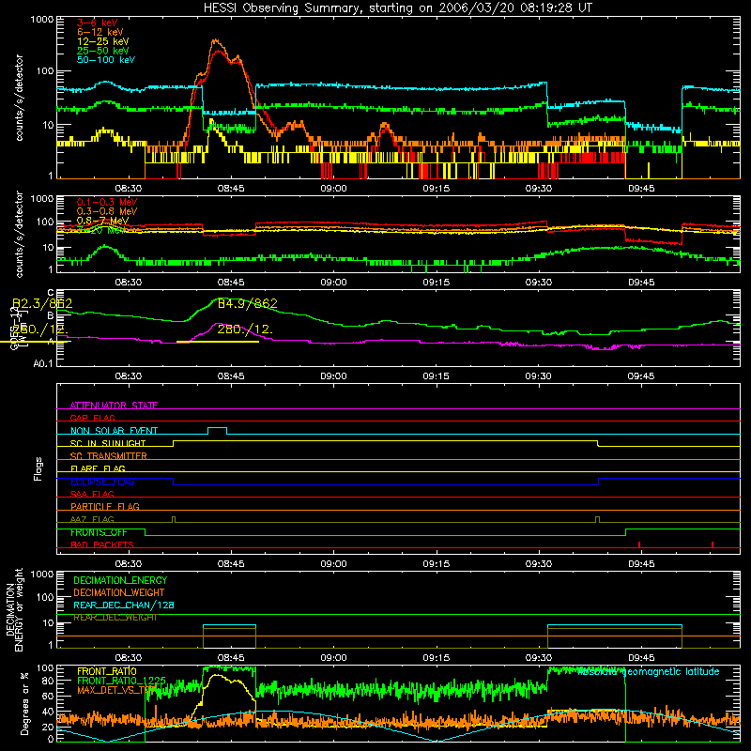The width and height of the screenshot is (751, 751).
Task: Click the FLARE_FLAG label
Action: pyautogui.click(x=98, y=468)
